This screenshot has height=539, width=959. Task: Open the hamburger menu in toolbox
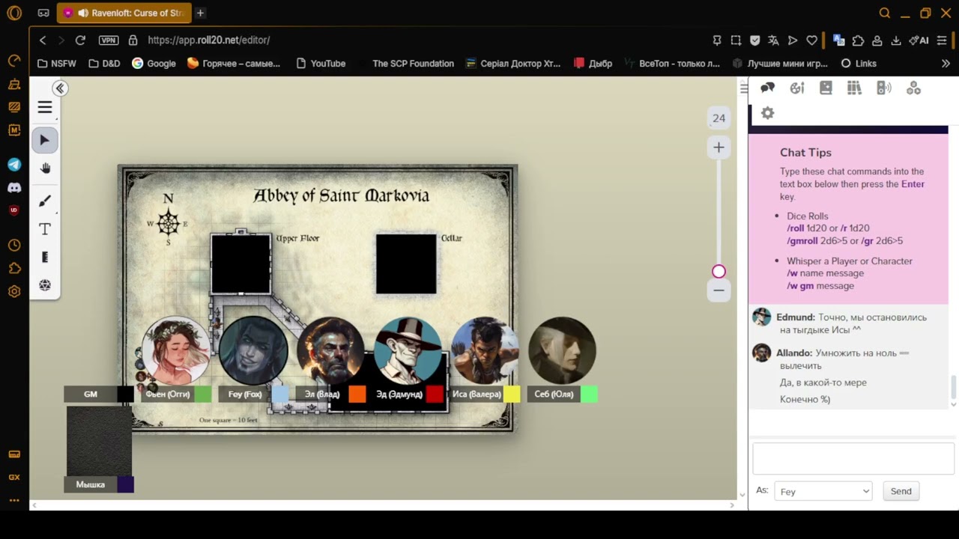tap(45, 108)
